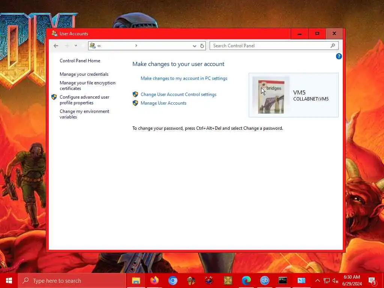384x288 pixels.
Task: Open the DOS game taskbar icon
Action: coord(228,280)
